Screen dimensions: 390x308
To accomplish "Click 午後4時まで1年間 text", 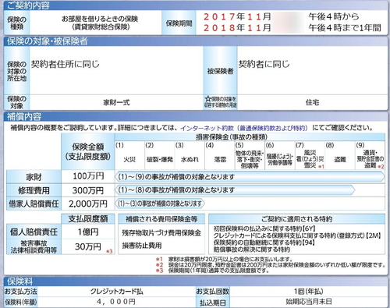I will pyautogui.click(x=345, y=28).
